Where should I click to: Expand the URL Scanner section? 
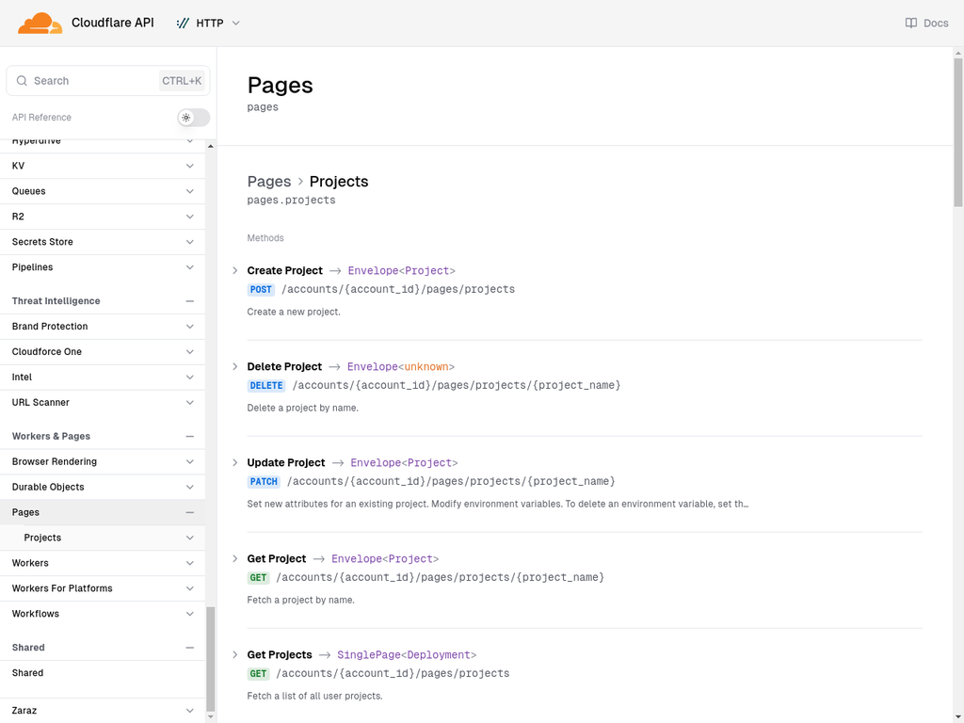190,403
